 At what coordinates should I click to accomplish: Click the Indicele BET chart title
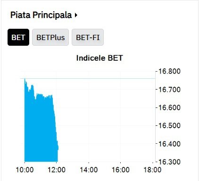tap(99, 58)
